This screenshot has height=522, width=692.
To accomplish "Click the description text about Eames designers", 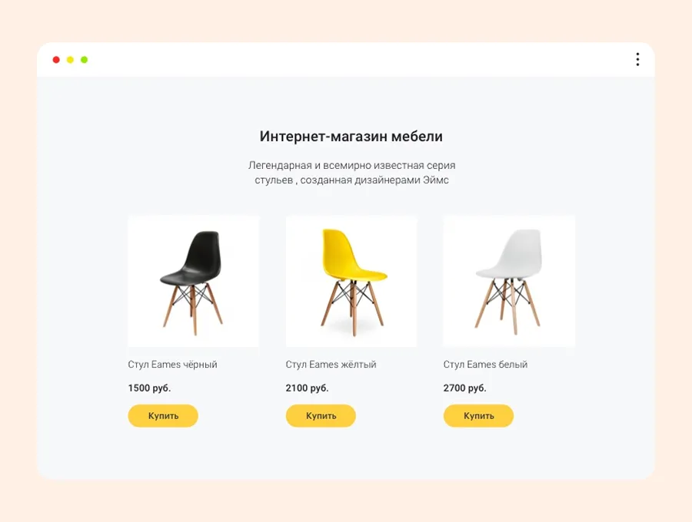I will 351,173.
